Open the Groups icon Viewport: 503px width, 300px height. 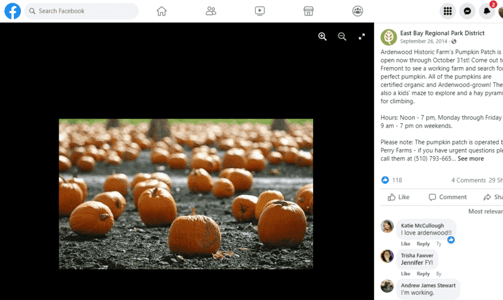(x=358, y=11)
